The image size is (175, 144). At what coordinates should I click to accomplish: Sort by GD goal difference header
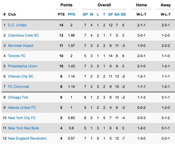(123, 14)
